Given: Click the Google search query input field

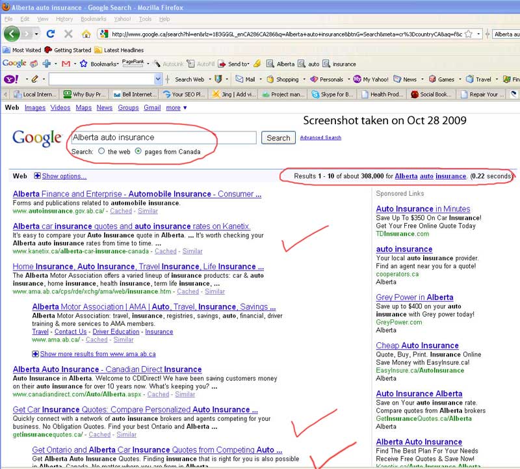Looking at the screenshot, I should pyautogui.click(x=164, y=137).
